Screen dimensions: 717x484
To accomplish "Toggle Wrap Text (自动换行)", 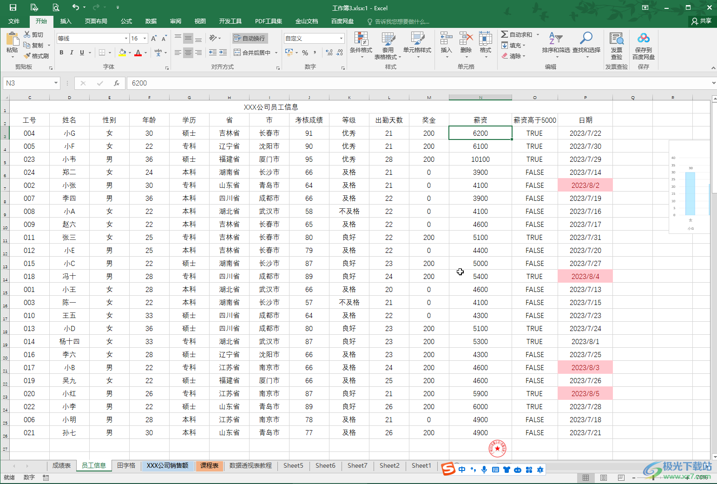I will click(x=249, y=38).
